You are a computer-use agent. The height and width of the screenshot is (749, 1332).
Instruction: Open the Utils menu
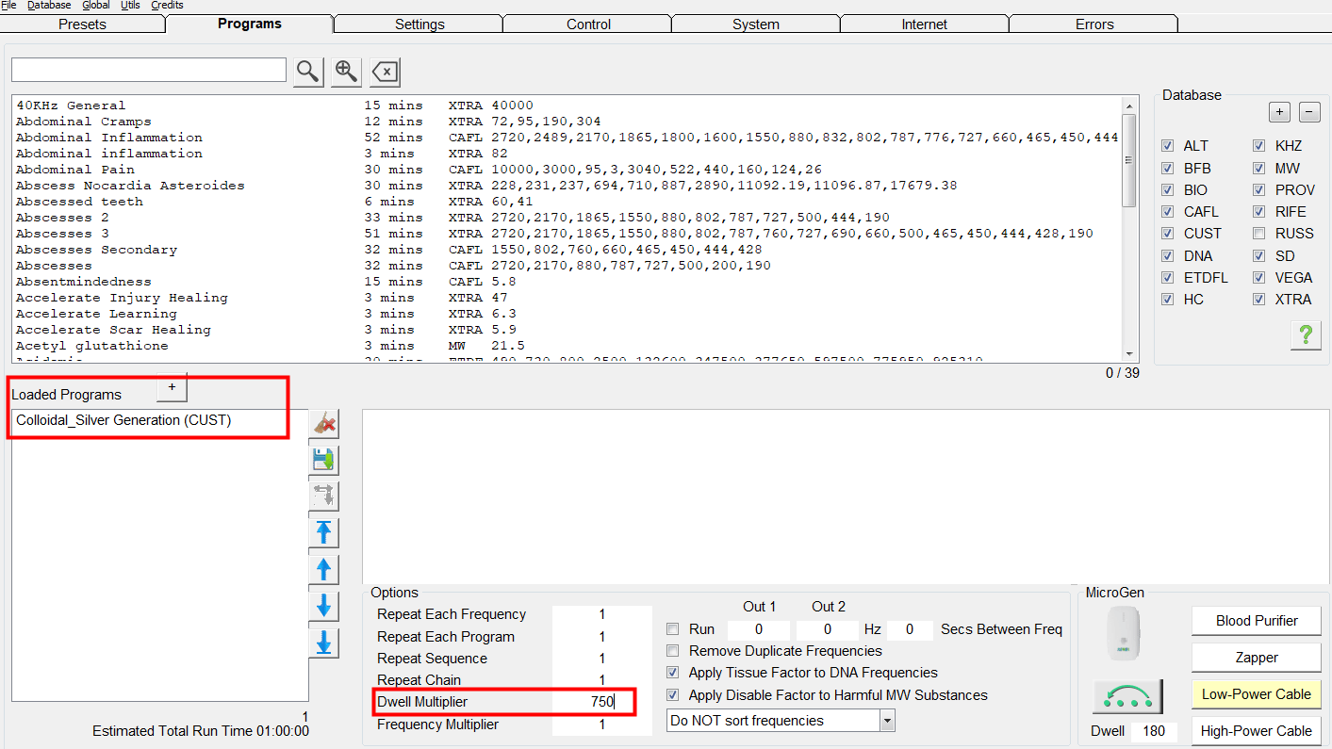131,6
